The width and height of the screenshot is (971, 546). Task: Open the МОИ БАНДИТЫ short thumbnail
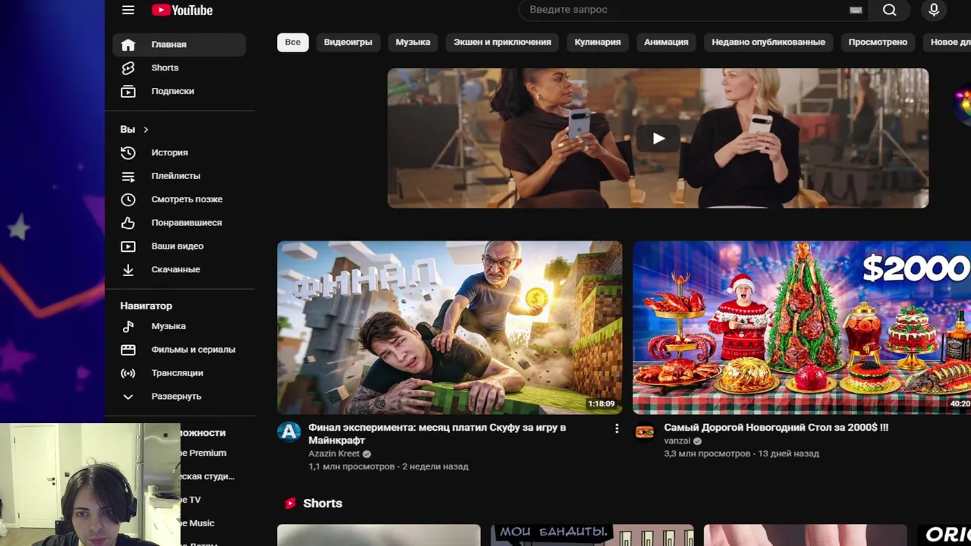592,535
